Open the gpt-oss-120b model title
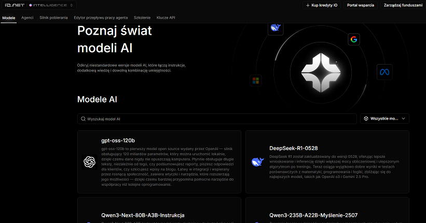Screen dimensions: 426x223 coord(118,141)
